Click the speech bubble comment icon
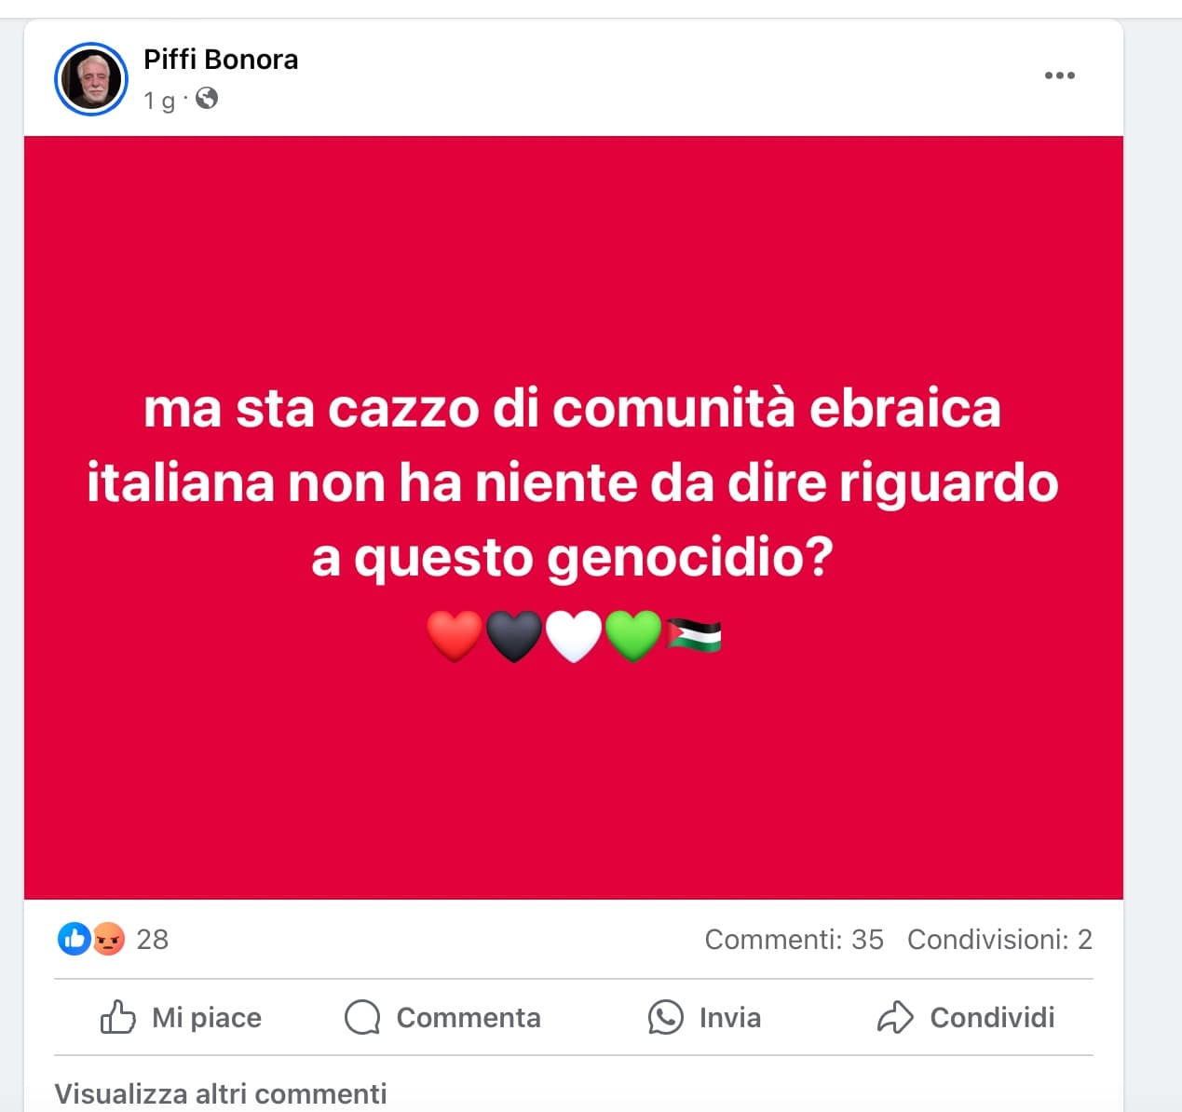The width and height of the screenshot is (1182, 1112). click(362, 1018)
